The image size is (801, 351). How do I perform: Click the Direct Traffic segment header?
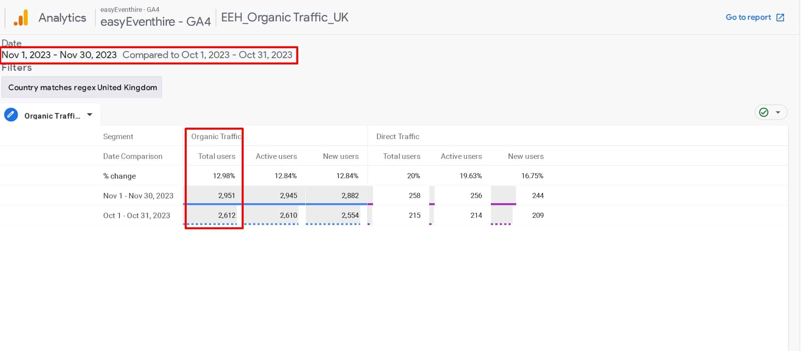(398, 136)
